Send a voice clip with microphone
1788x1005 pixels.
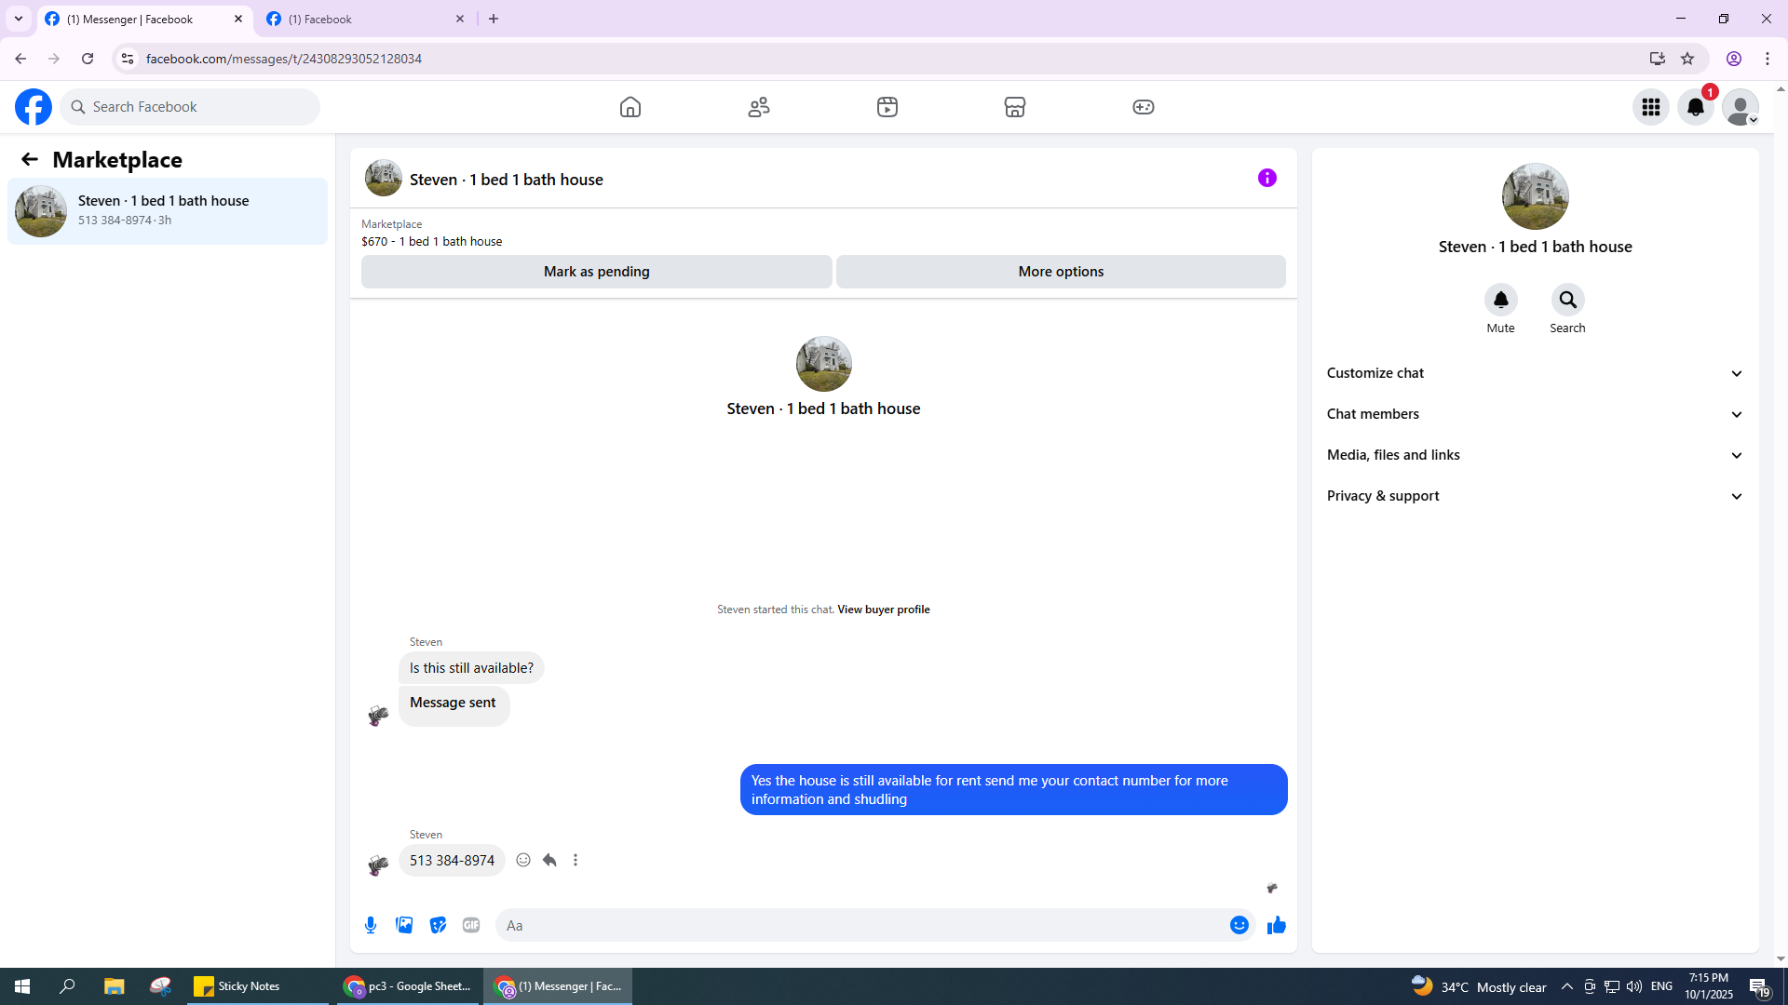371,925
